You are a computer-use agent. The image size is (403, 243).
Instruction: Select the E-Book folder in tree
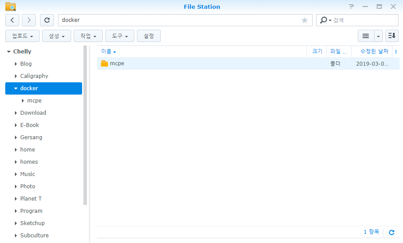pyautogui.click(x=29, y=125)
